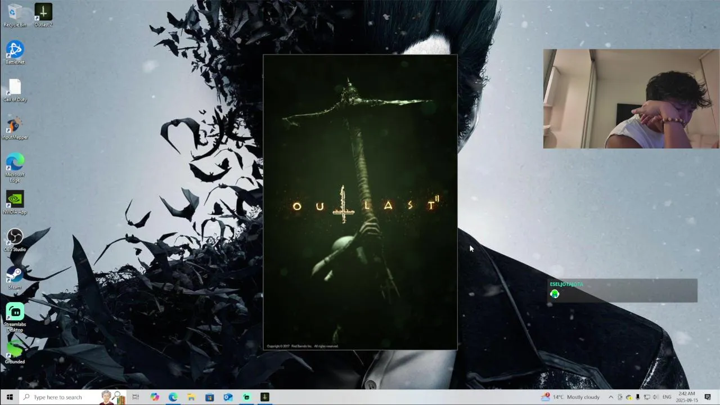
Task: Select the Call of Duty file icon
Action: (15, 90)
